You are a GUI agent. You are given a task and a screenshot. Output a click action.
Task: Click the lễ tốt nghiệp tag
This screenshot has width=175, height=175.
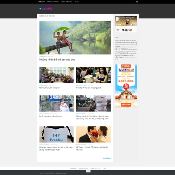tap(121, 49)
